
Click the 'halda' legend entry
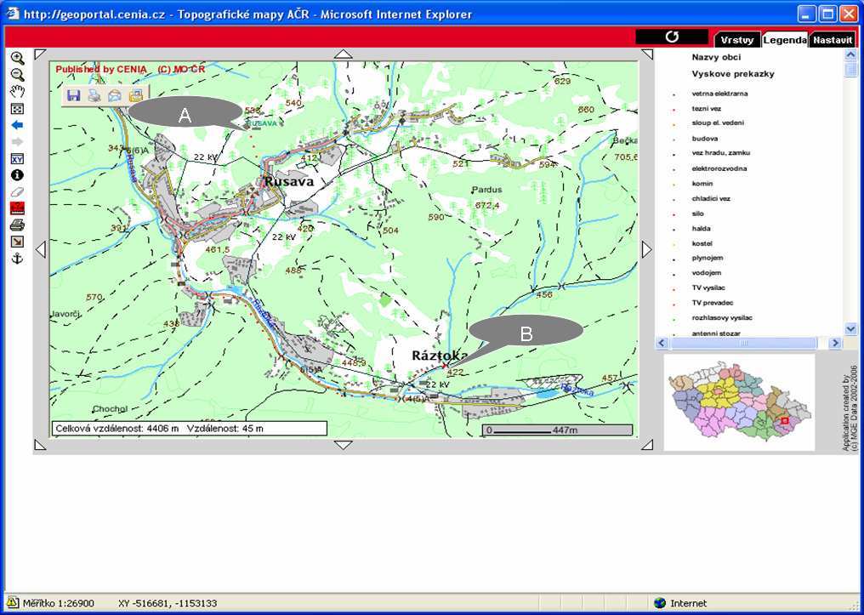pos(702,228)
